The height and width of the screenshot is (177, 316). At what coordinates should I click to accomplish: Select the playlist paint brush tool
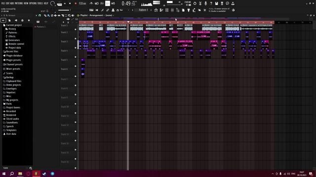click(48, 15)
